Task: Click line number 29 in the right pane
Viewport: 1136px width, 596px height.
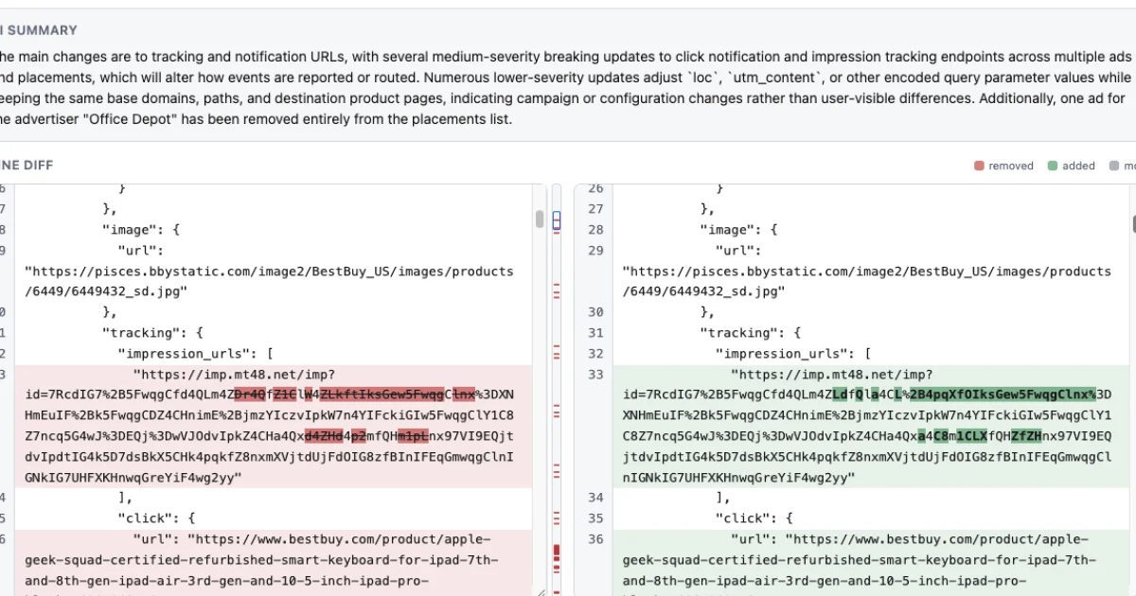Action: tap(595, 250)
